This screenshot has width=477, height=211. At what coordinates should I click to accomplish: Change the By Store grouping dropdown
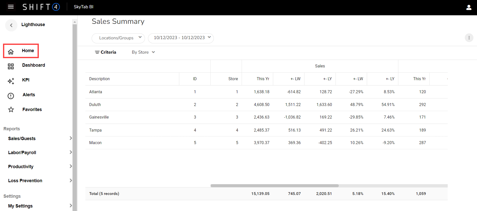[143, 52]
